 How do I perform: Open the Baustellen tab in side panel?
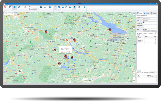(x=154, y=13)
